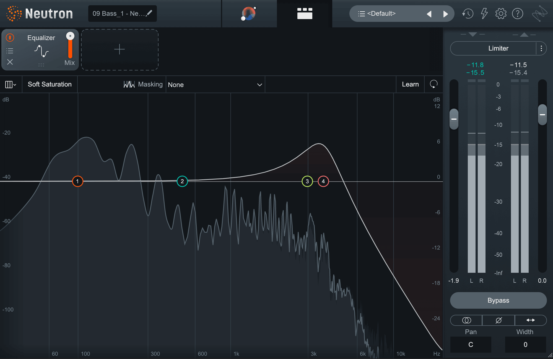Select EQ band node 4
This screenshot has height=359, width=553.
323,181
